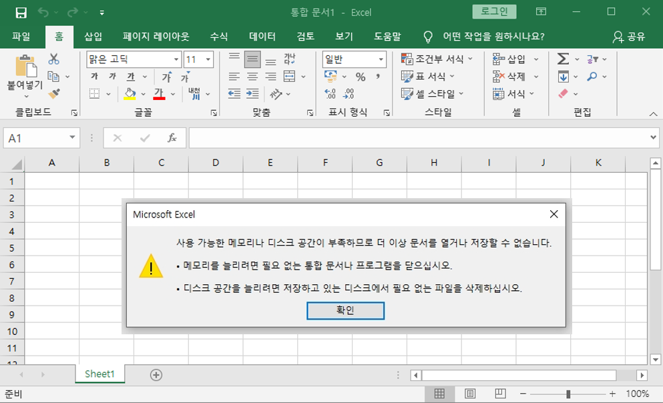Apply Percent Style with % icon

[x=361, y=77]
